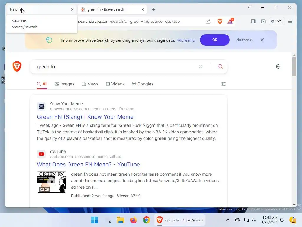Switch to Images results
The image size is (302, 227).
click(x=65, y=84)
